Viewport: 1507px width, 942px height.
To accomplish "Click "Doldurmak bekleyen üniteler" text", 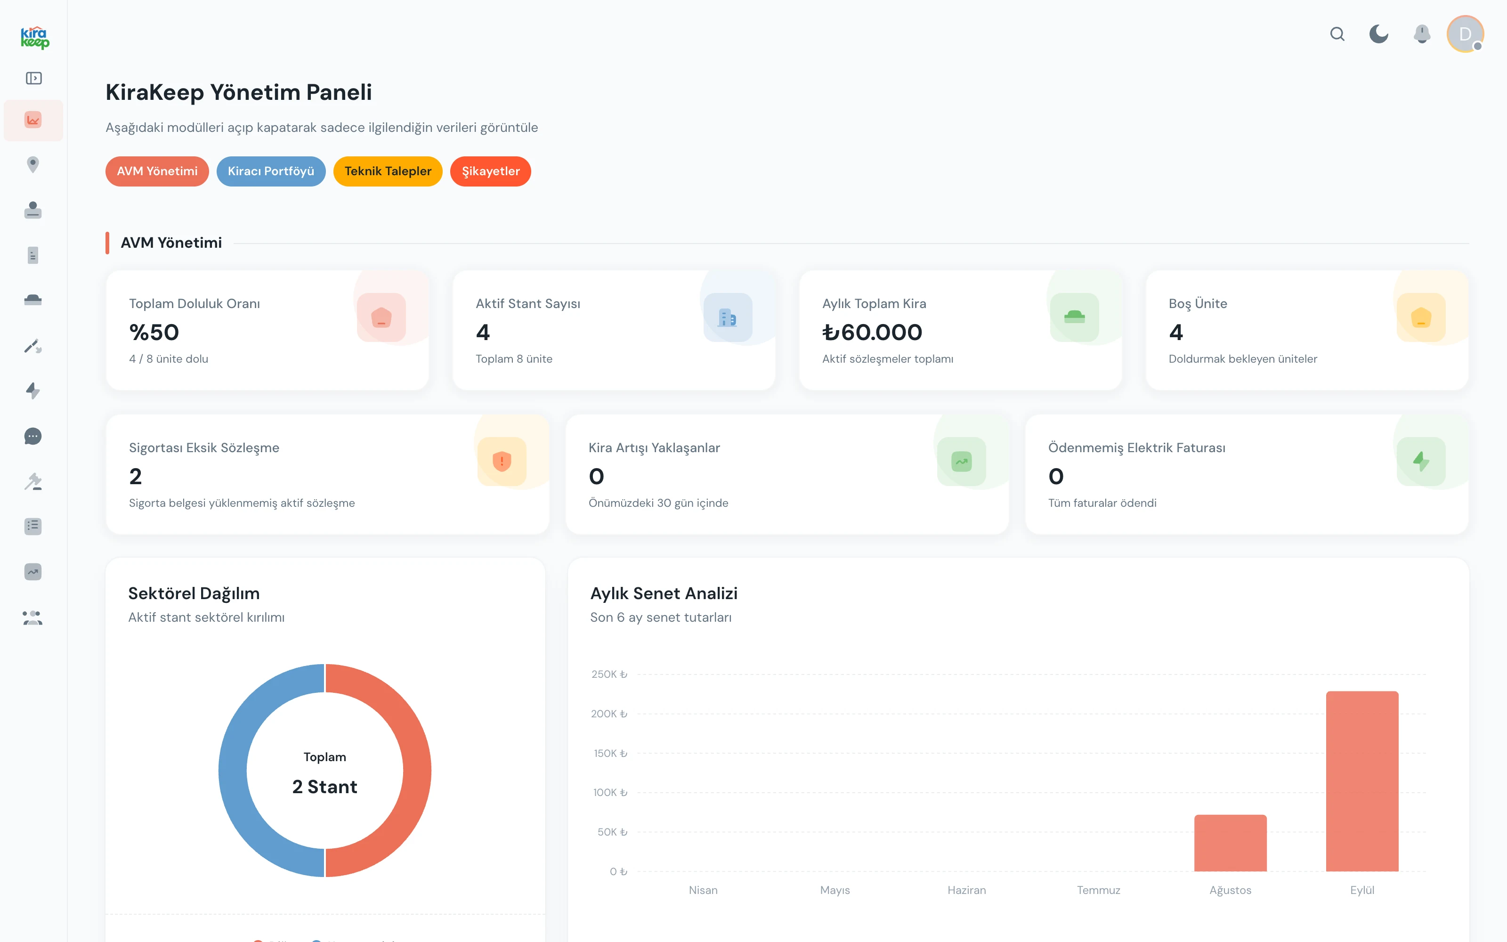I will 1243,359.
